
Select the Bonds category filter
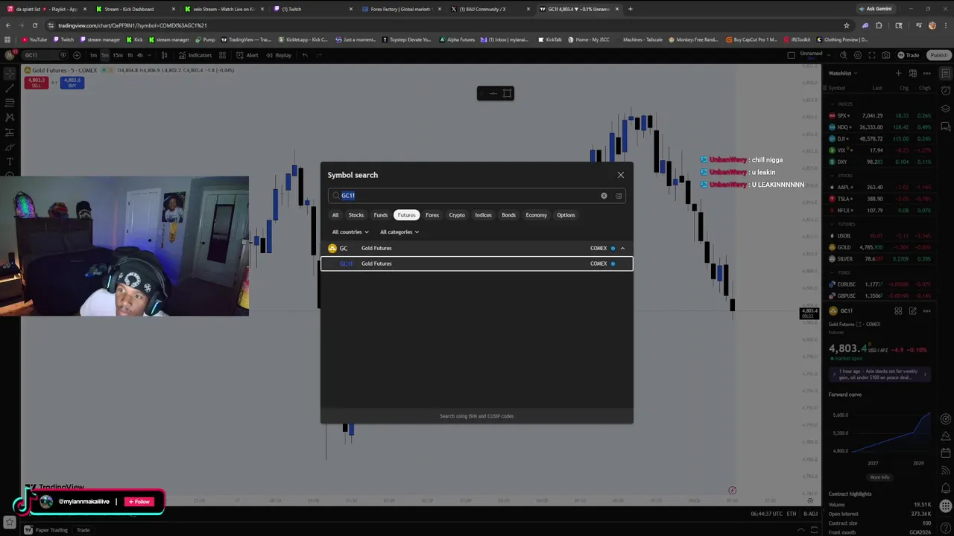(x=509, y=215)
